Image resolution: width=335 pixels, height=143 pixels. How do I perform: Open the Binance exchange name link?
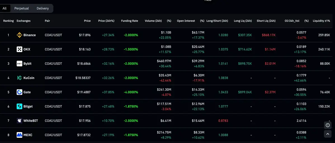[29, 35]
